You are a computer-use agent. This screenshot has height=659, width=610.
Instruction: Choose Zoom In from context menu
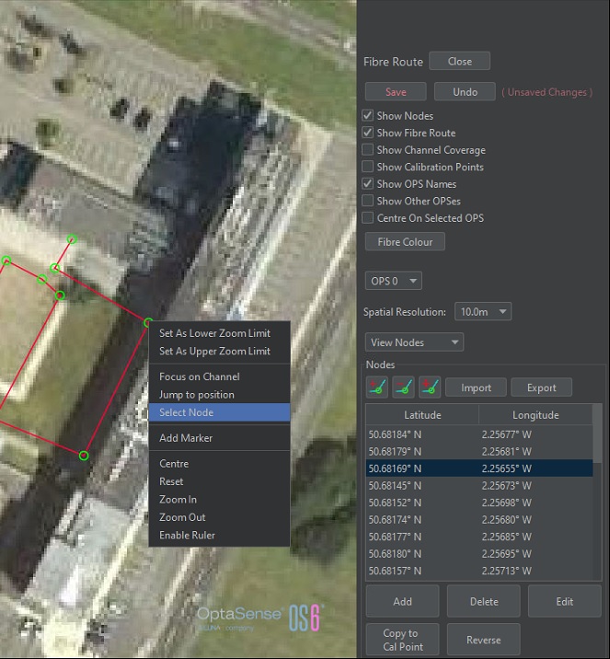pyautogui.click(x=219, y=499)
